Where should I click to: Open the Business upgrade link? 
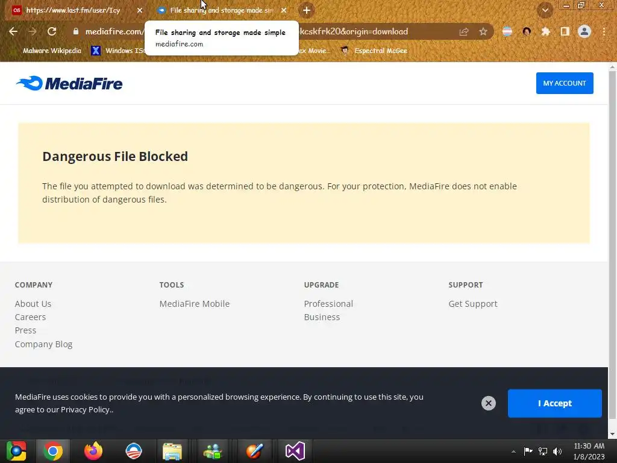pyautogui.click(x=322, y=317)
